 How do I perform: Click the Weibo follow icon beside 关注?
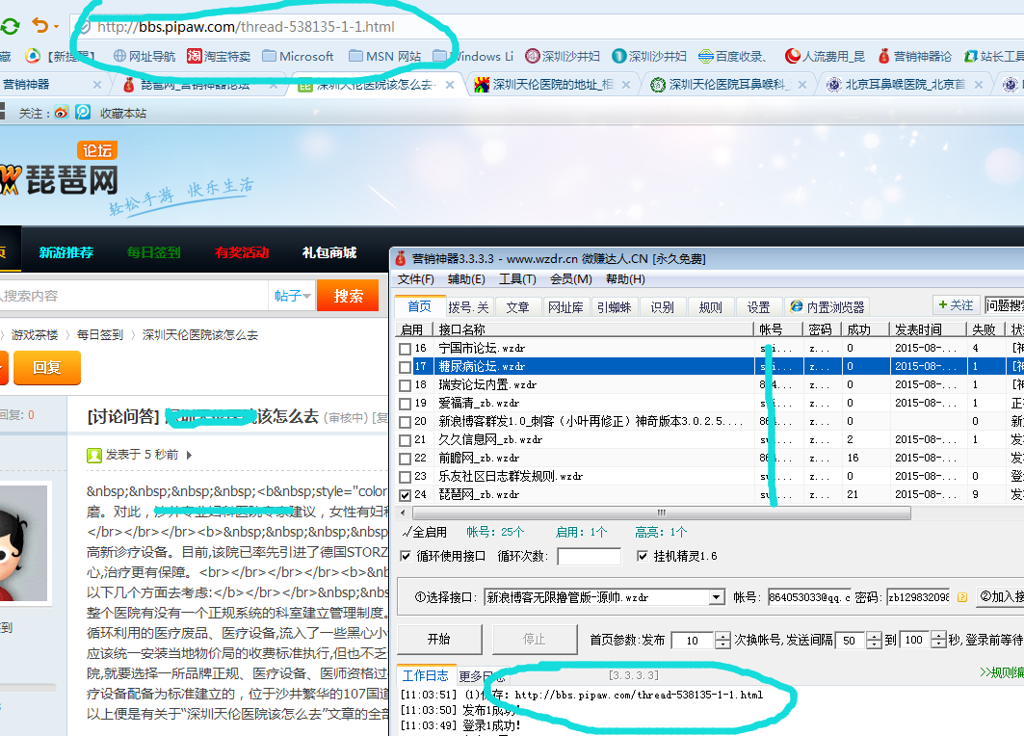pyautogui.click(x=62, y=113)
